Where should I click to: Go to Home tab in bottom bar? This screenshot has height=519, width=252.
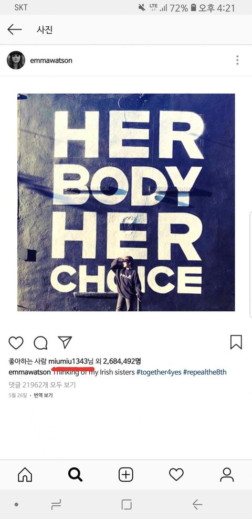click(25, 475)
